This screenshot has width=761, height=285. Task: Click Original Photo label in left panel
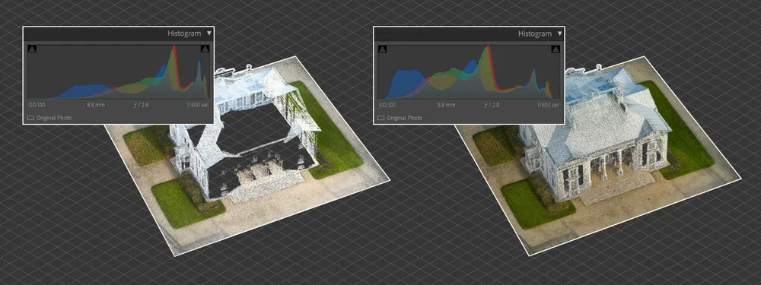(54, 118)
